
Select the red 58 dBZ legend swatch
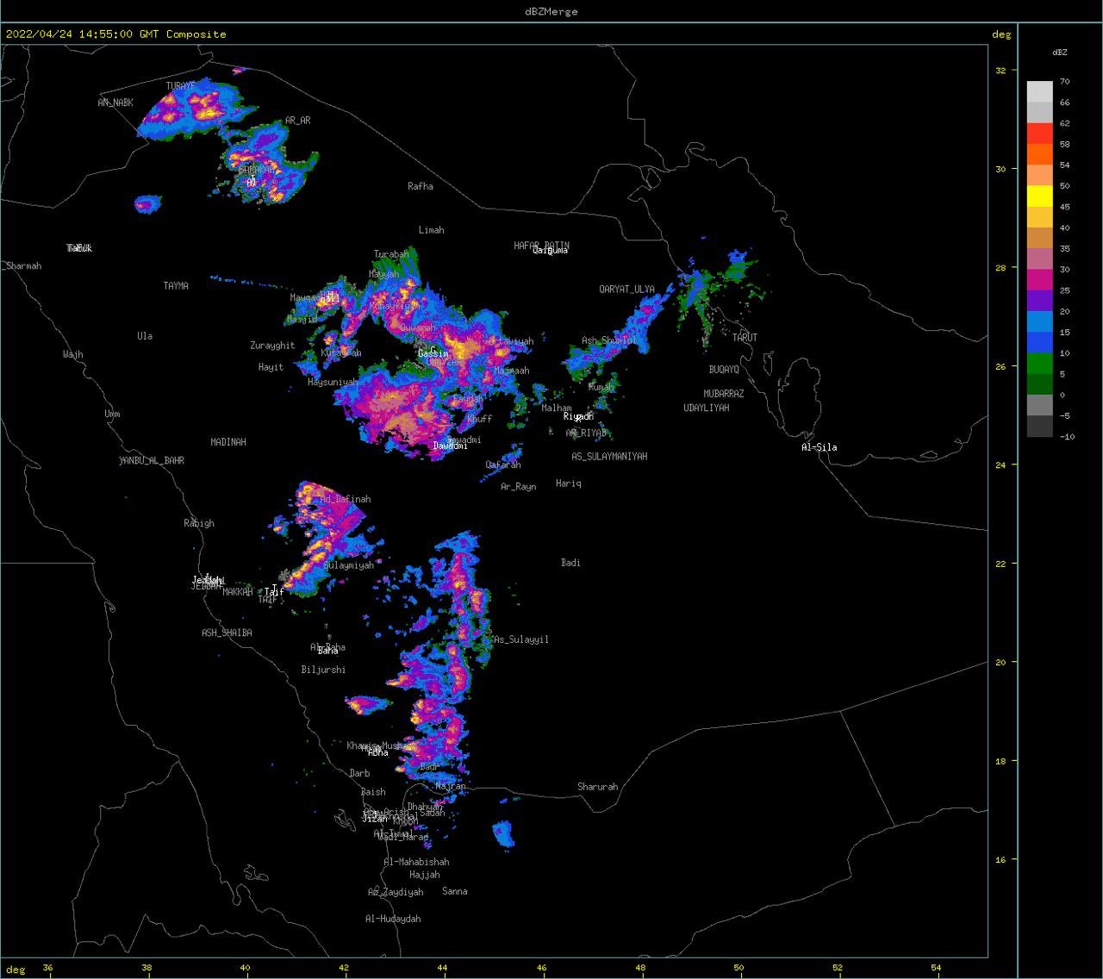pos(1040,134)
